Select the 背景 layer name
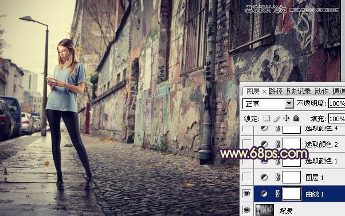Image resolution: width=345 pixels, height=216 pixels. (x=286, y=211)
